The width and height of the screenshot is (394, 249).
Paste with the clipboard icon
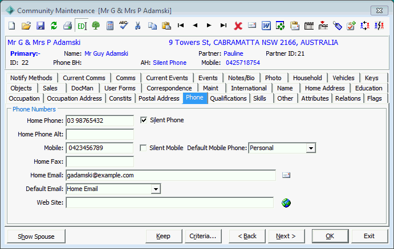(166, 26)
